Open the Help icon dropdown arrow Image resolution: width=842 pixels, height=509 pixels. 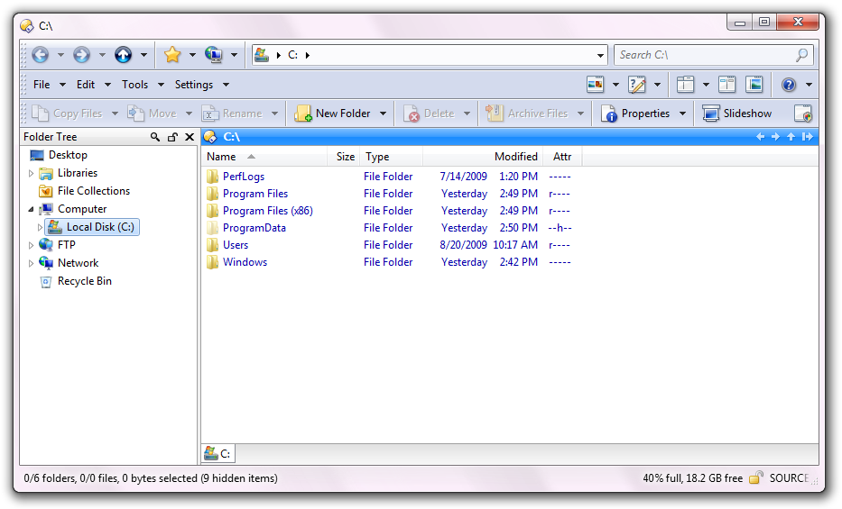[x=809, y=85]
